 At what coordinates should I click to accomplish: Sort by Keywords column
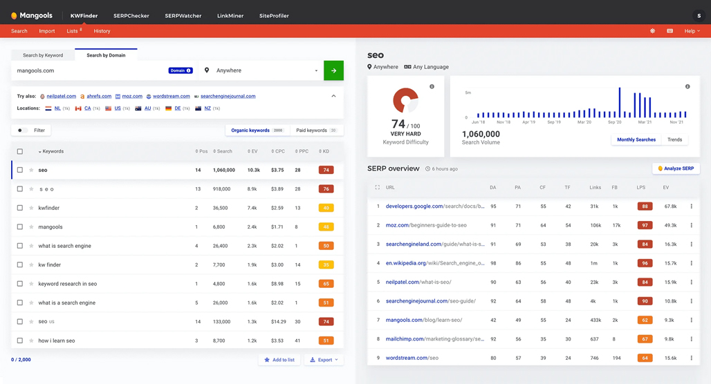[x=50, y=151]
